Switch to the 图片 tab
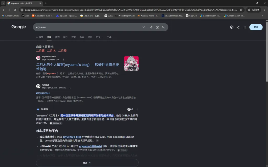 coord(65,37)
